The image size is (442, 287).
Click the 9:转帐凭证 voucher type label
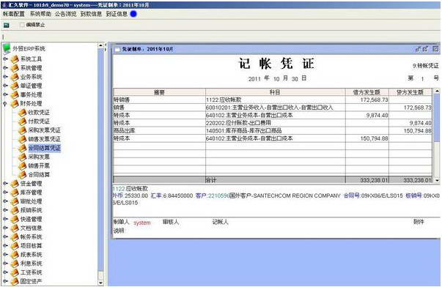[x=426, y=66]
